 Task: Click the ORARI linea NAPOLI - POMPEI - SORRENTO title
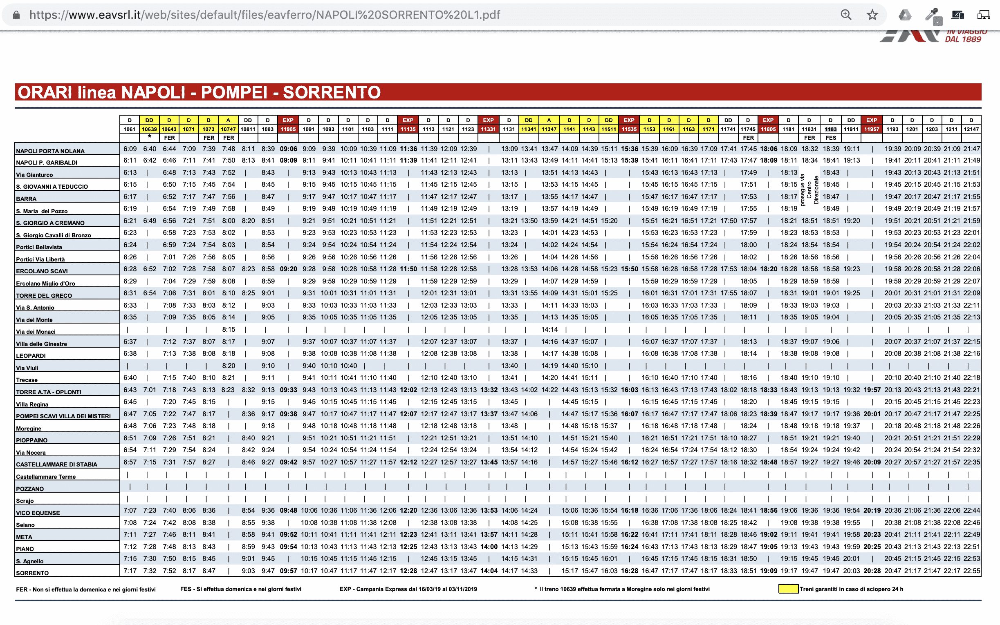click(x=199, y=92)
